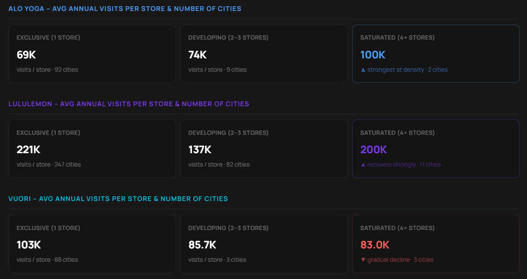Click 'visits / store · 82 cities' text

point(219,165)
